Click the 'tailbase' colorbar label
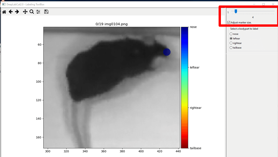Image resolution: width=278 pixels, height=157 pixels. tap(196, 148)
